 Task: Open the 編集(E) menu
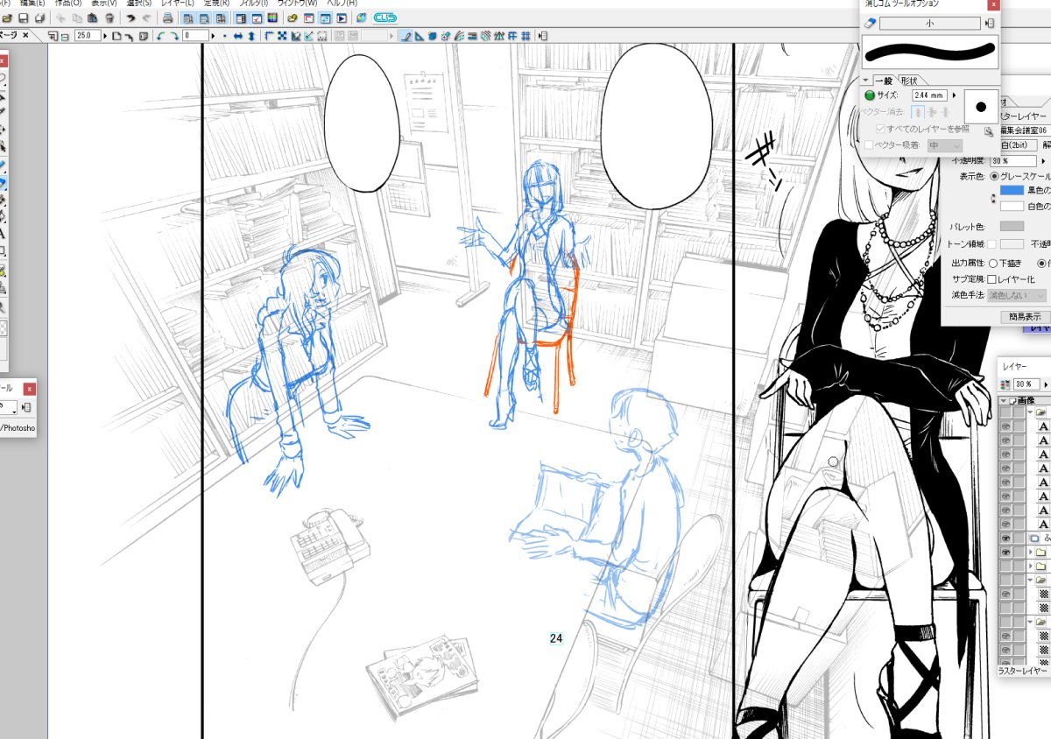(x=32, y=4)
